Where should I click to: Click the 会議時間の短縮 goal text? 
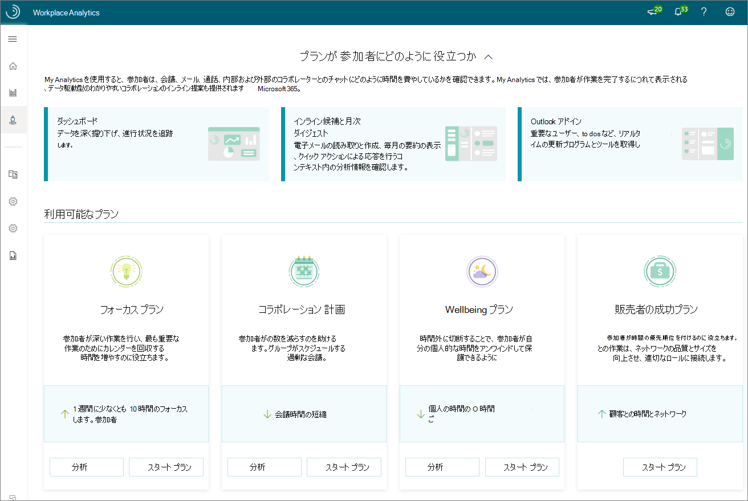(300, 414)
